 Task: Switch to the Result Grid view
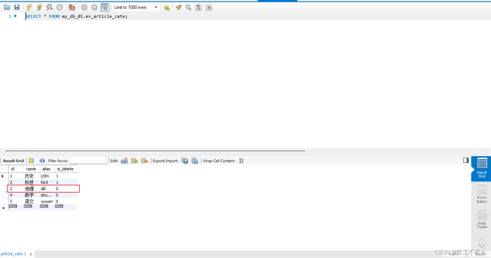point(482,168)
